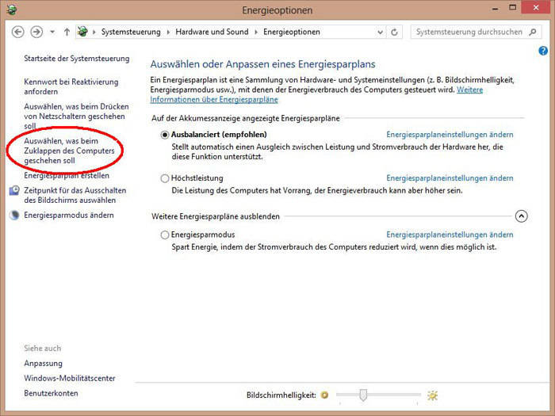
Task: Click the Back navigation arrow
Action: (x=17, y=32)
